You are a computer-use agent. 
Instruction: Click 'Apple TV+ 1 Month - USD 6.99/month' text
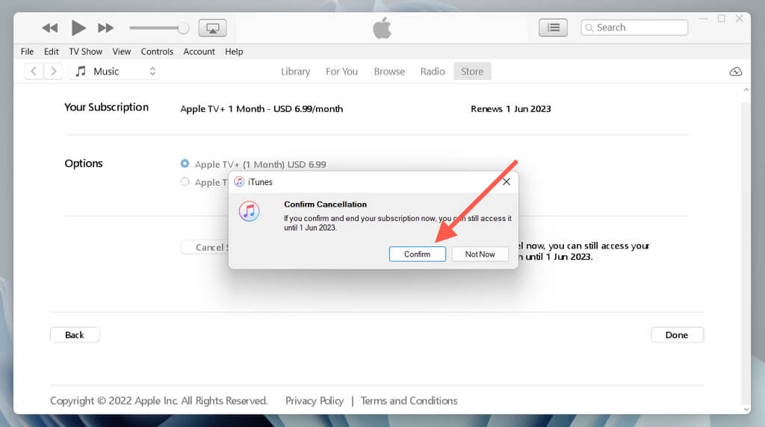tap(261, 109)
